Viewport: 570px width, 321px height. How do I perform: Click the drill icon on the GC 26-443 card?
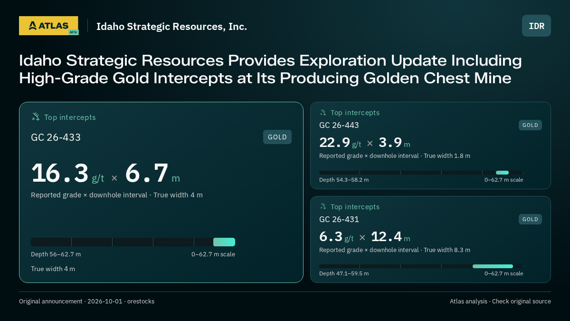click(x=323, y=112)
